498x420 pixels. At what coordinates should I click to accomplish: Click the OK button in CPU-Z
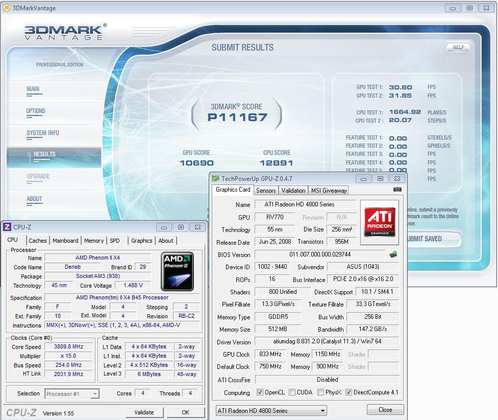(x=186, y=412)
